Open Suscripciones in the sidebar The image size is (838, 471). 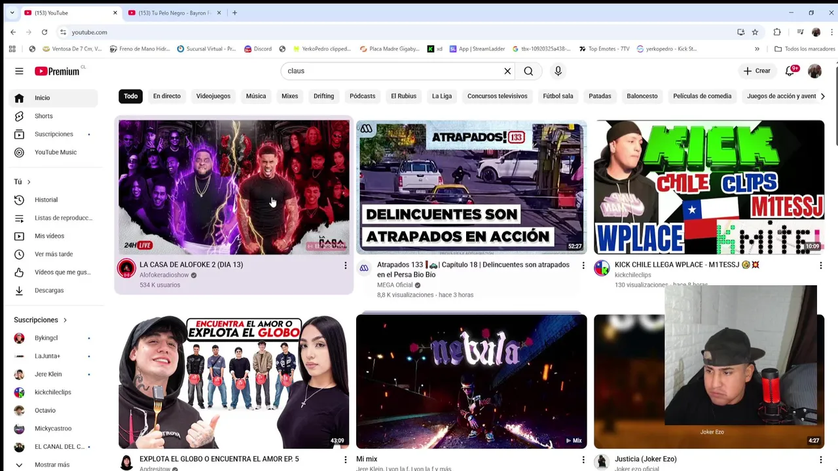point(54,134)
